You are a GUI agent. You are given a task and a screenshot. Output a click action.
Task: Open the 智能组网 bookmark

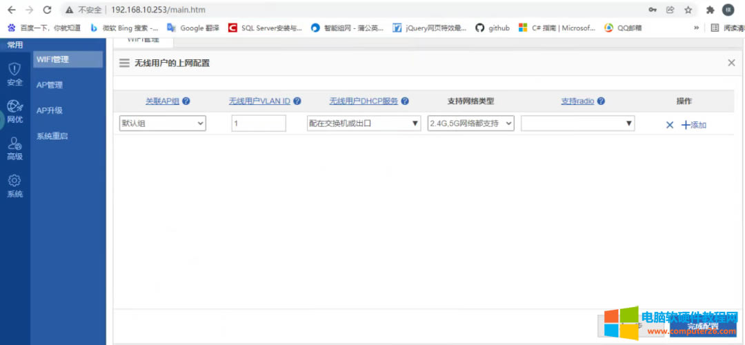347,28
